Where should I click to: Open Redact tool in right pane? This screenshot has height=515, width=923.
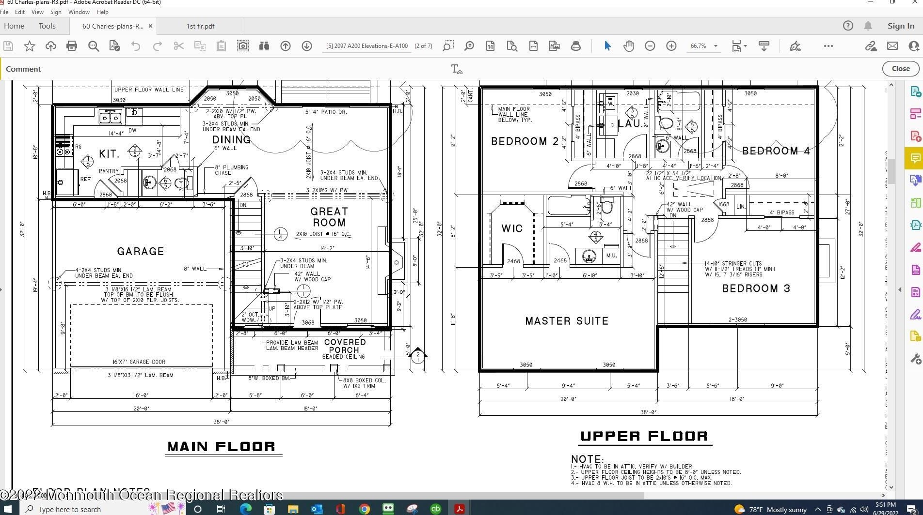(x=915, y=247)
